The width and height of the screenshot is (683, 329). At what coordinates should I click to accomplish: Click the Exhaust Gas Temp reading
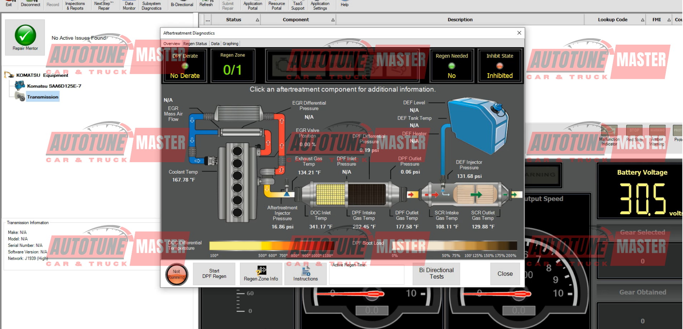coord(309,173)
